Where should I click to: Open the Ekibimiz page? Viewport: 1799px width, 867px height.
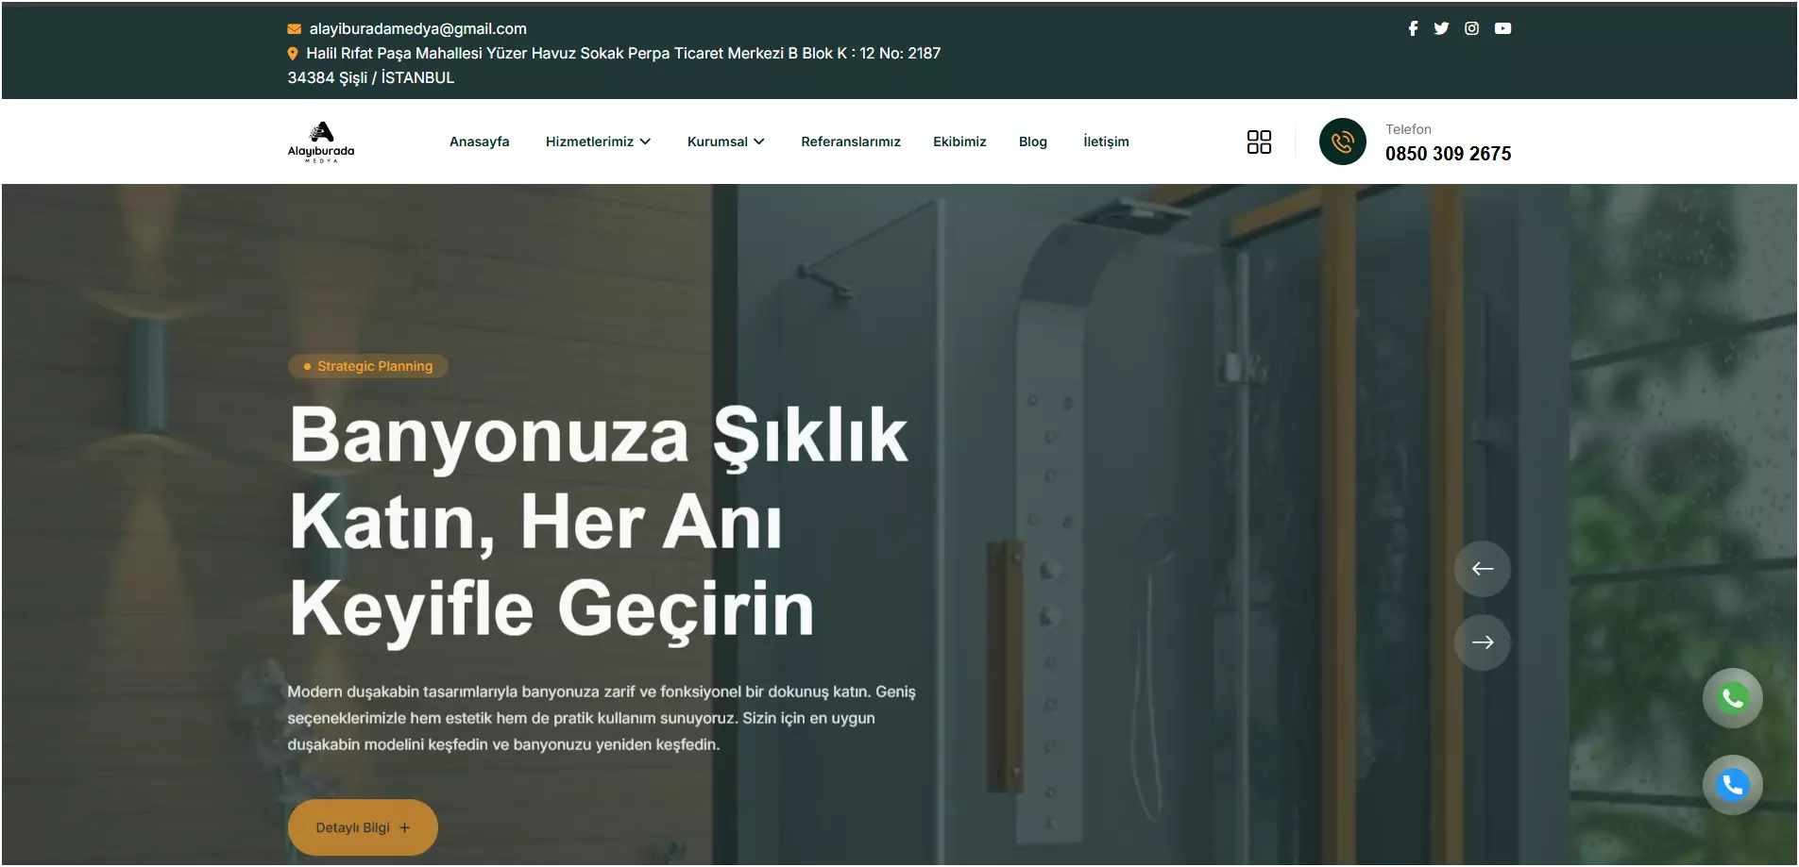click(959, 142)
